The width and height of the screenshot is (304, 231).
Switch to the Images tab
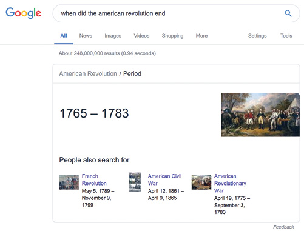(113, 36)
